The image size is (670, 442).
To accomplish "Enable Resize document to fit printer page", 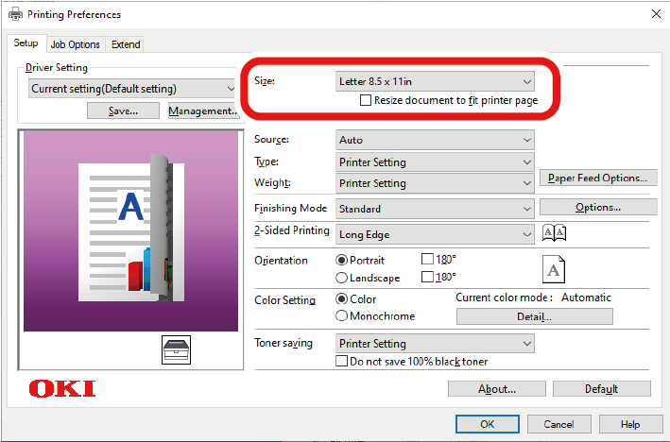I will (x=367, y=100).
